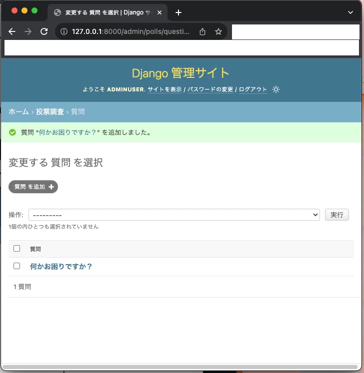
Task: Go to 投票調査 breadcrumb
Action: (50, 112)
